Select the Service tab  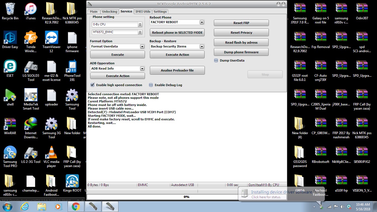pos(126,11)
